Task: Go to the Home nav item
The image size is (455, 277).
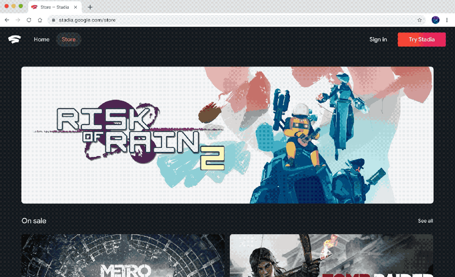Action: 41,40
